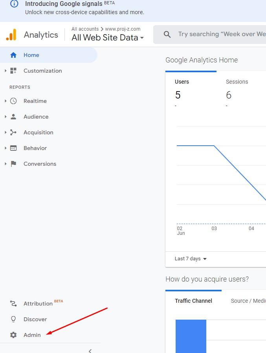The width and height of the screenshot is (266, 353).
Task: Expand the Realtime reports section arrow
Action: (x=6, y=101)
